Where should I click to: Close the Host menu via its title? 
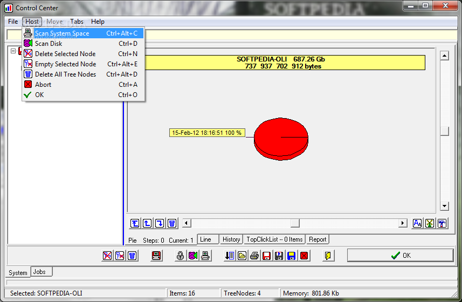tap(32, 22)
